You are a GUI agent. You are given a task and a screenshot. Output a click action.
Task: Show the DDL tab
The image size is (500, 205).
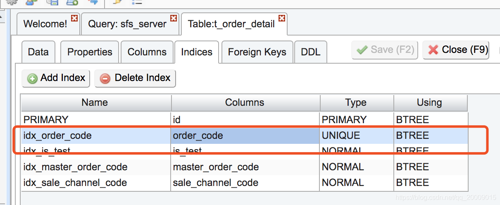tap(310, 52)
